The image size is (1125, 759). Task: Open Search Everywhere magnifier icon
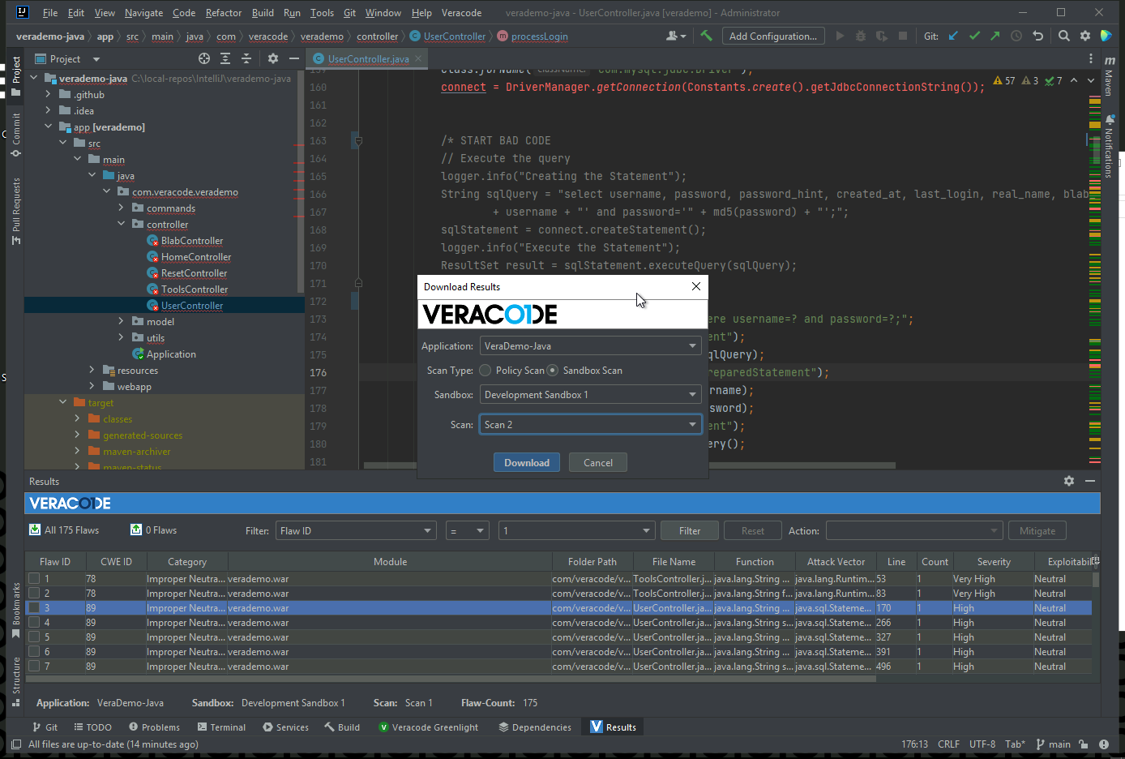click(x=1064, y=36)
